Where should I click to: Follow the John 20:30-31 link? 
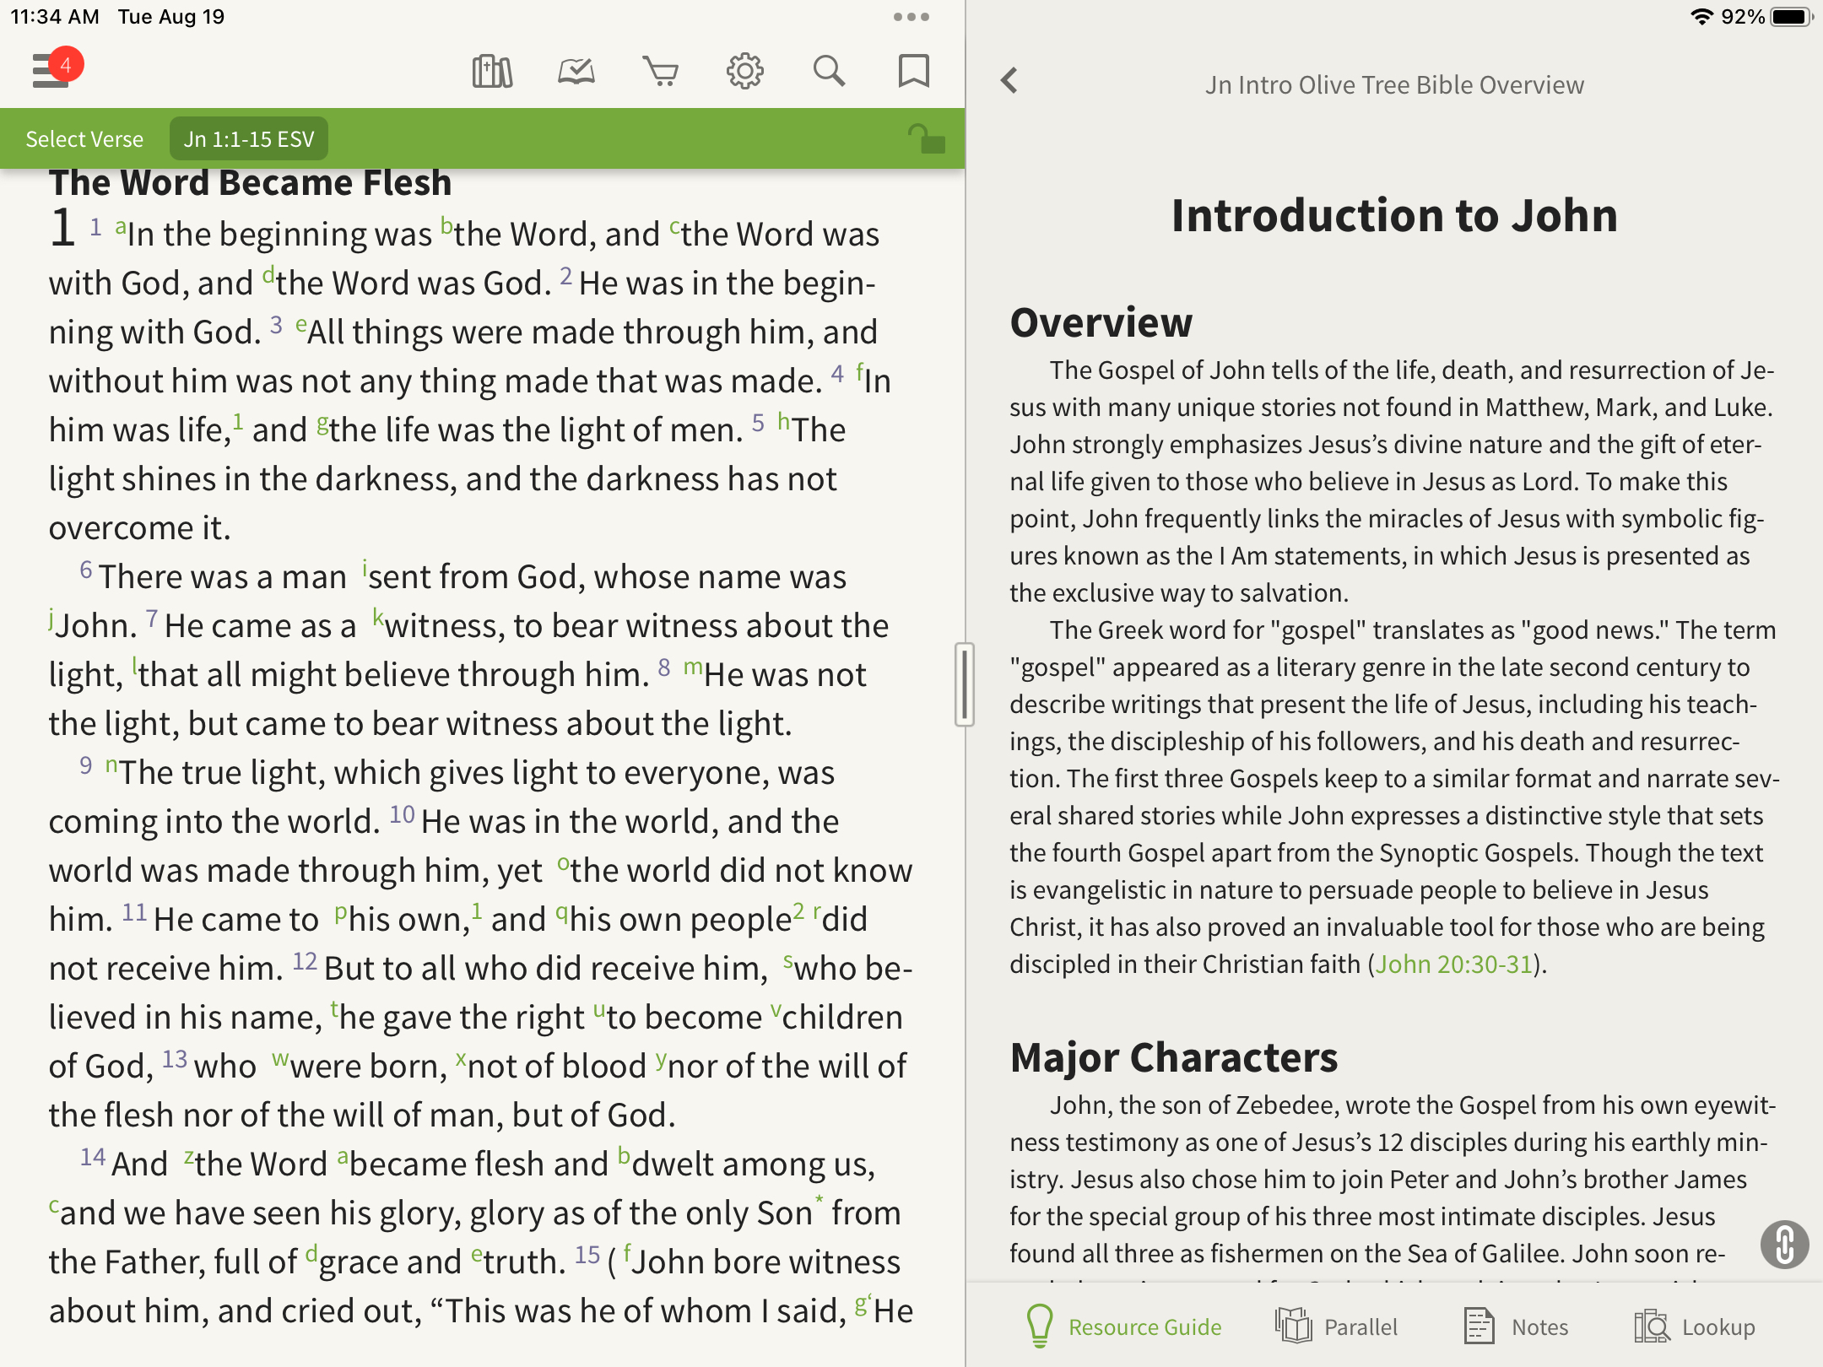[1453, 964]
